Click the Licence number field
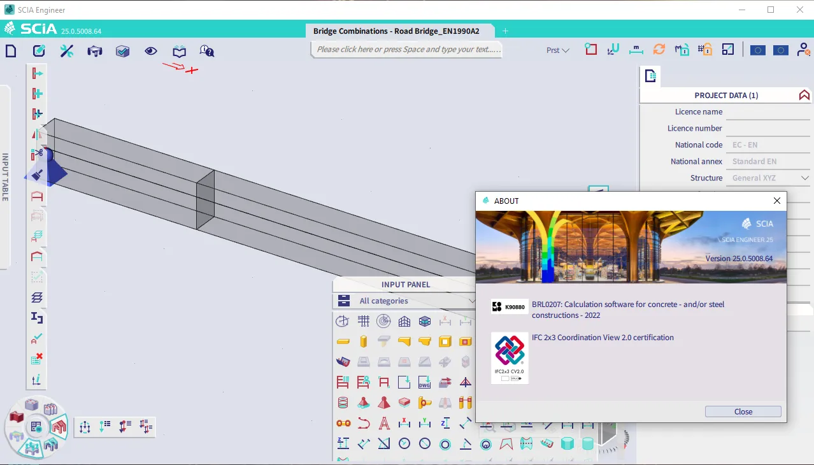 click(x=768, y=128)
